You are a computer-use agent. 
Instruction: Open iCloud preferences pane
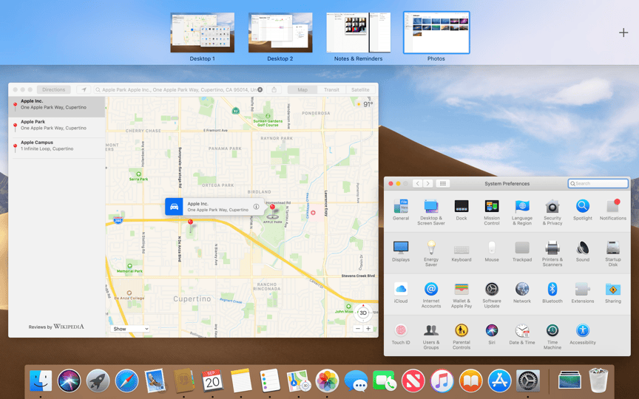coord(401,293)
